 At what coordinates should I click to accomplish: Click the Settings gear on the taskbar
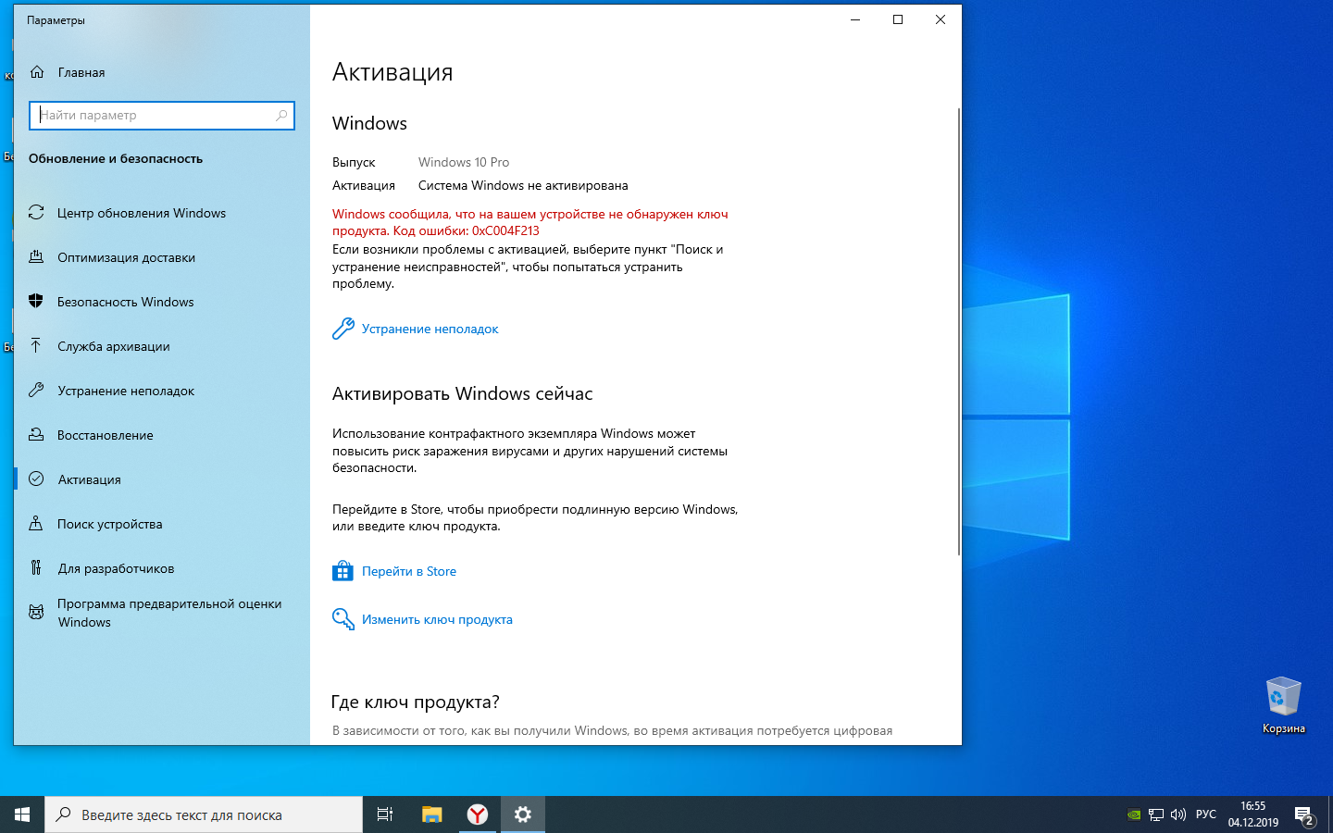pos(523,814)
